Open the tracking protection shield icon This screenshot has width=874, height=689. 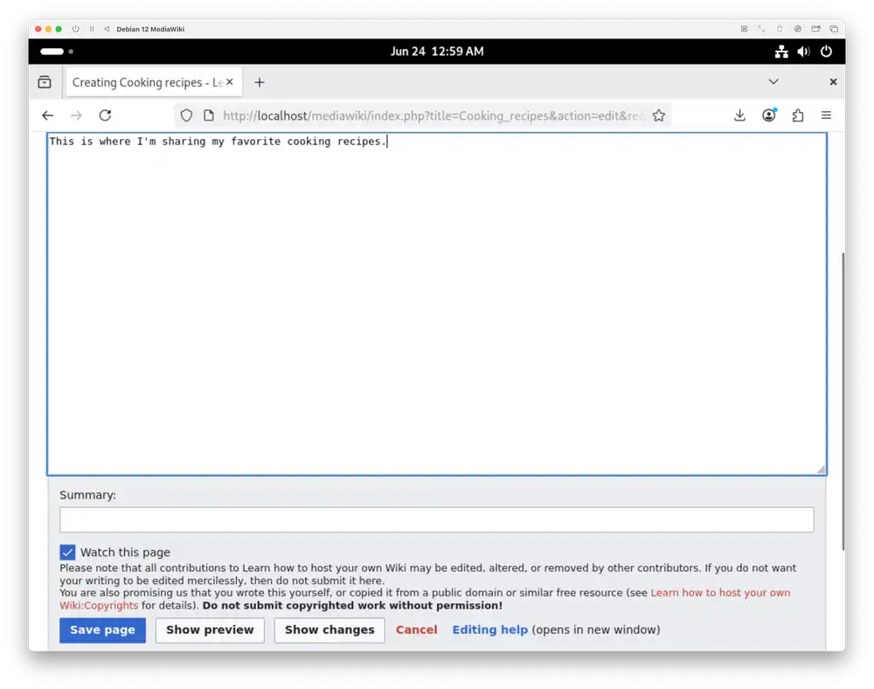(x=186, y=115)
